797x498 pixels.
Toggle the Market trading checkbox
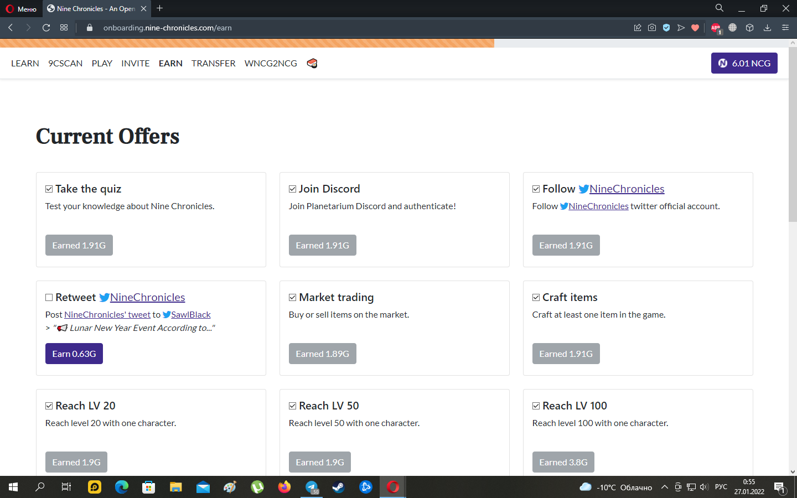tap(293, 298)
